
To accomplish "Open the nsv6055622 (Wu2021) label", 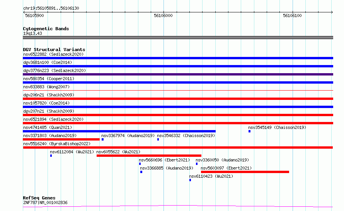I will 119,152.
